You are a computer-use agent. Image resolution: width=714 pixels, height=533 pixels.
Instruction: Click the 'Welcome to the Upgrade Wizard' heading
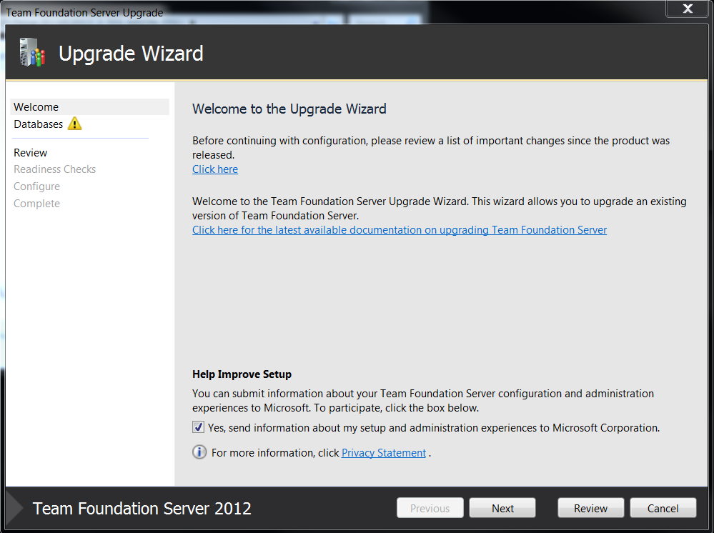coord(289,109)
